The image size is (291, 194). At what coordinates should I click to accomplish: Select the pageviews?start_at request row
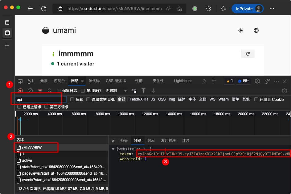[x=62, y=173]
